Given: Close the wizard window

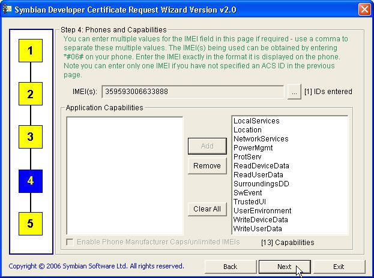Looking at the screenshot, I should [364, 10].
